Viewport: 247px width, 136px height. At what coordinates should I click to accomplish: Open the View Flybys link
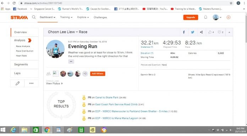[x=54, y=83]
